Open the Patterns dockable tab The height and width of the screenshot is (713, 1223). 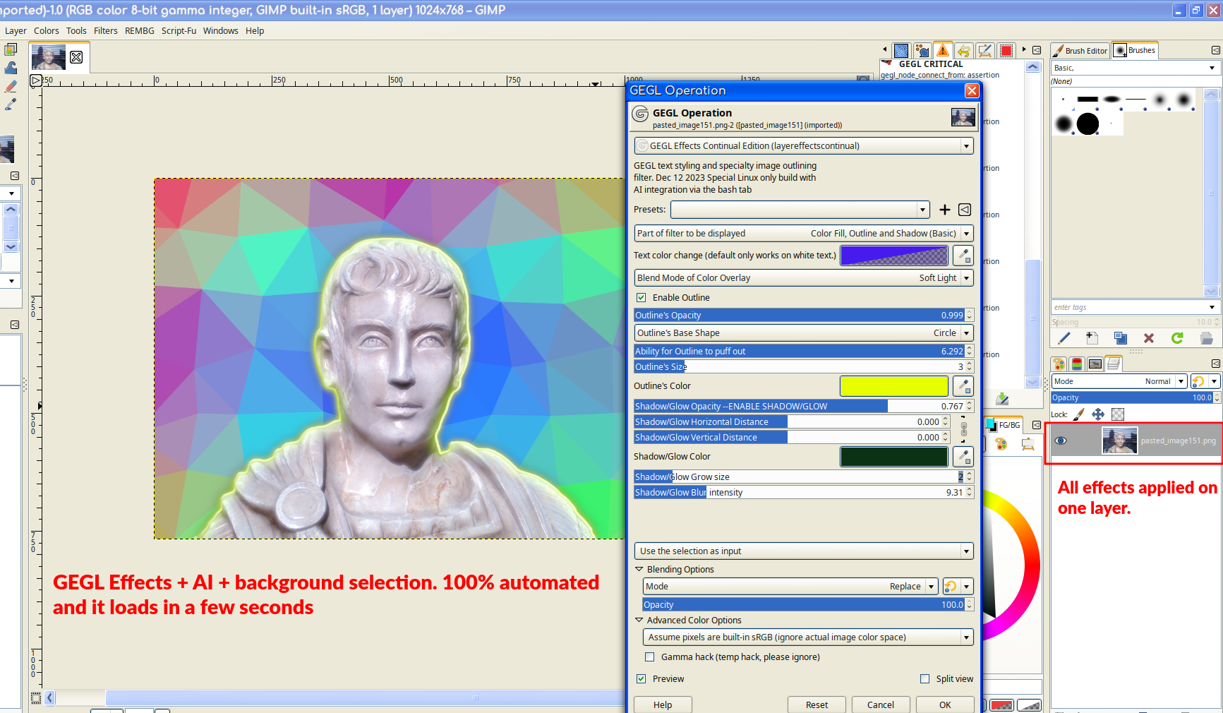(x=901, y=51)
